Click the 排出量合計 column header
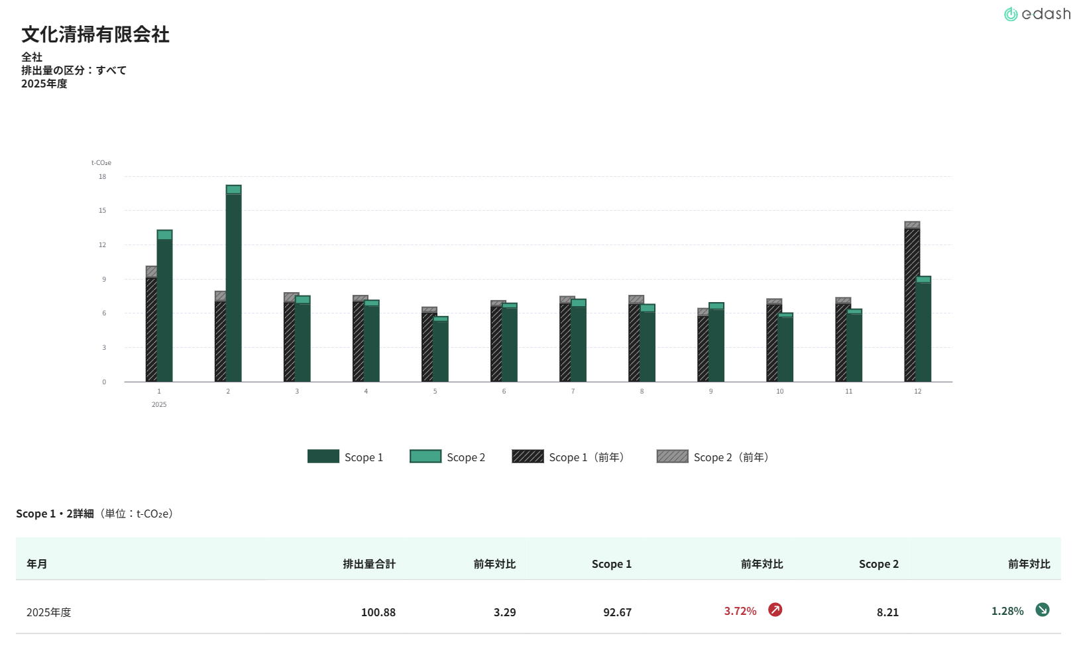This screenshot has width=1077, height=650. [x=369, y=564]
